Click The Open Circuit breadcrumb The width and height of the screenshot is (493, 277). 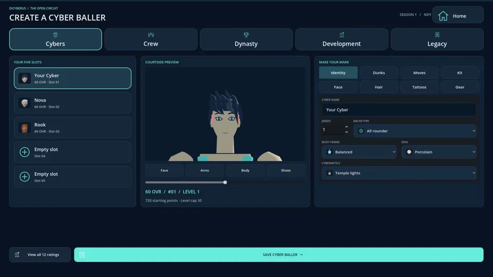coord(44,8)
